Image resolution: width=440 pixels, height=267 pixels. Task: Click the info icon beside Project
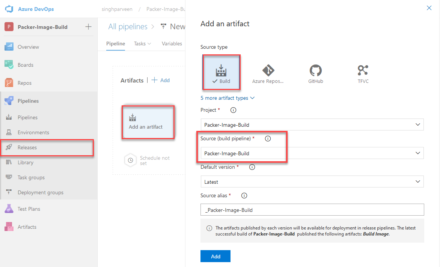pyautogui.click(x=233, y=110)
